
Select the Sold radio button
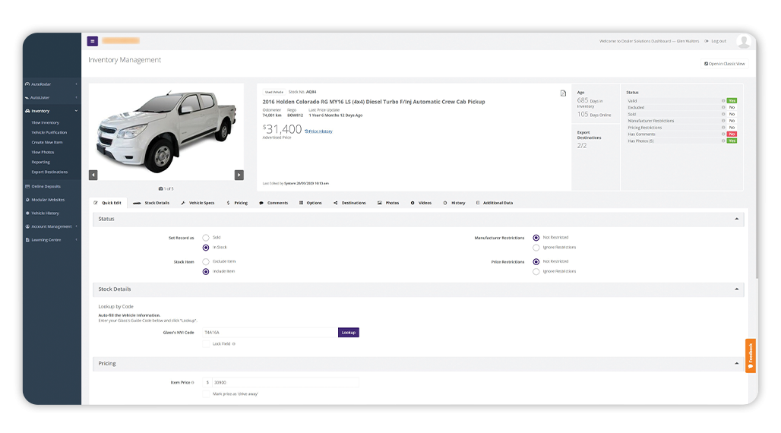[206, 238]
